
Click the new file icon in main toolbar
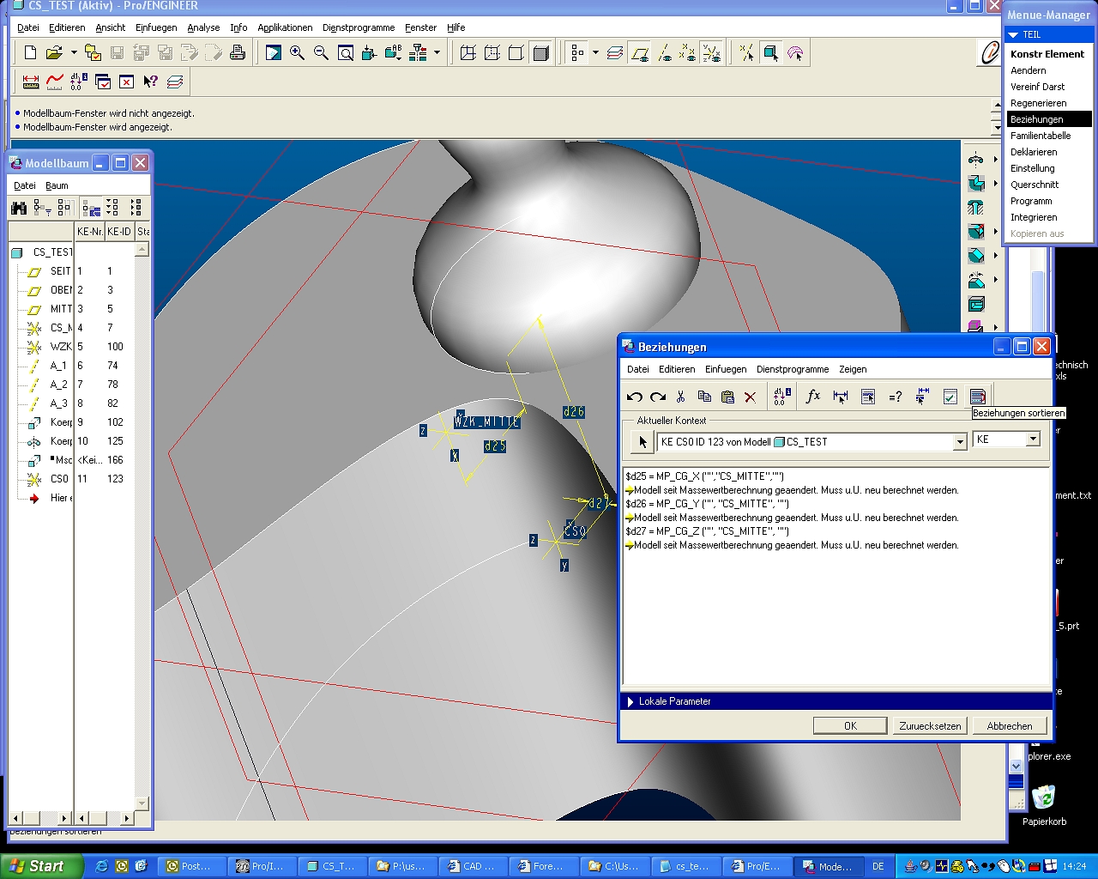pos(31,53)
